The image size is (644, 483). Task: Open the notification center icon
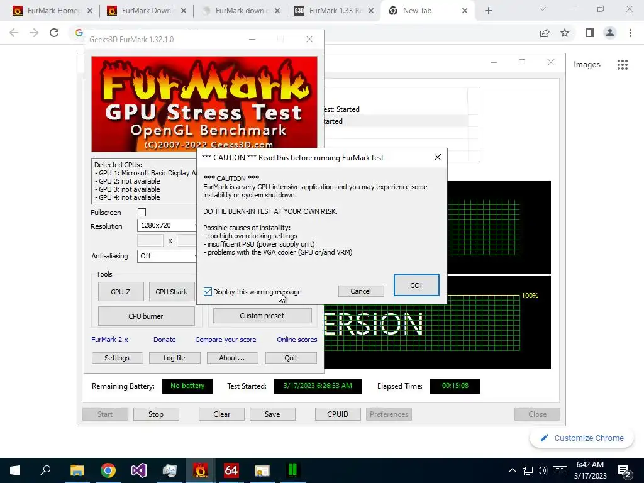625,470
